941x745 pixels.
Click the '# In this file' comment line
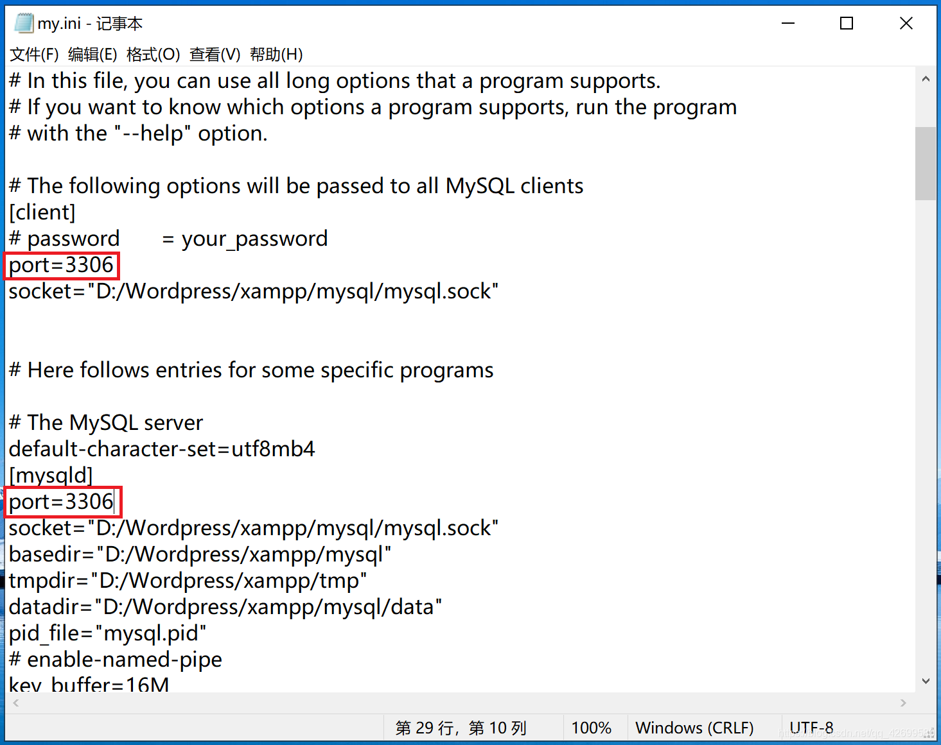(x=335, y=81)
